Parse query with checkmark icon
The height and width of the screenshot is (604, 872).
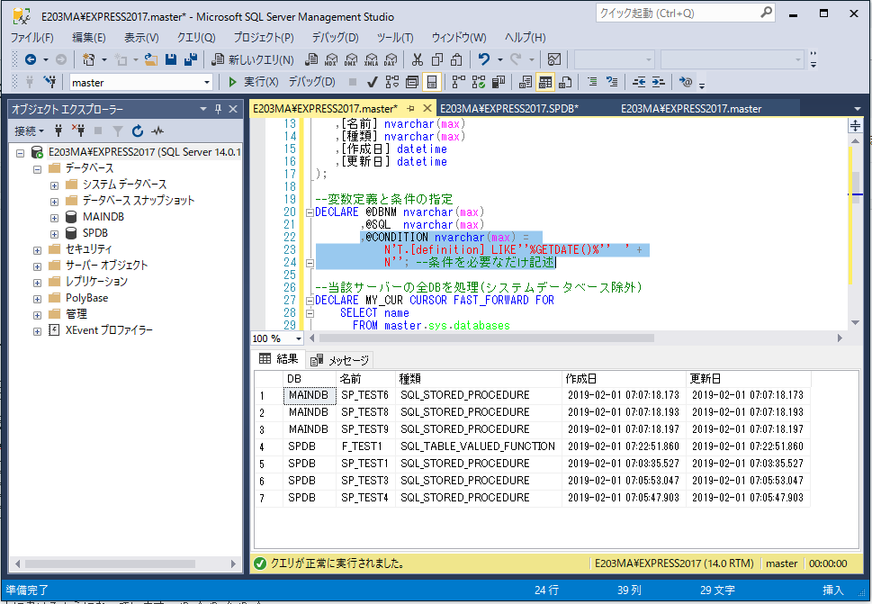click(x=372, y=82)
